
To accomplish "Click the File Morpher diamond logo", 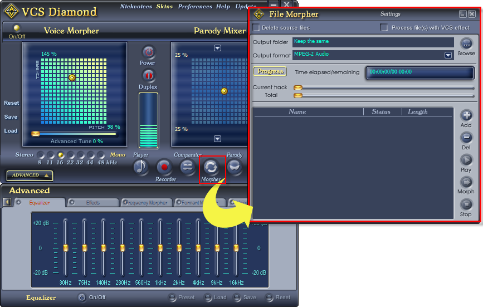I will 258,14.
